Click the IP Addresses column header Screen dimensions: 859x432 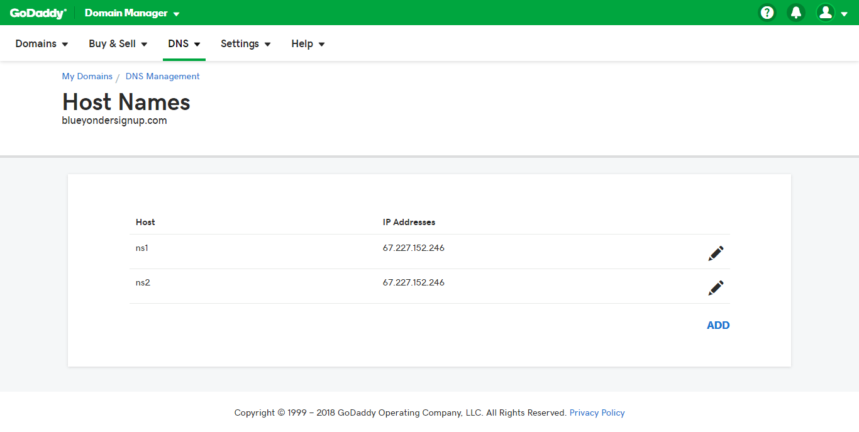409,222
